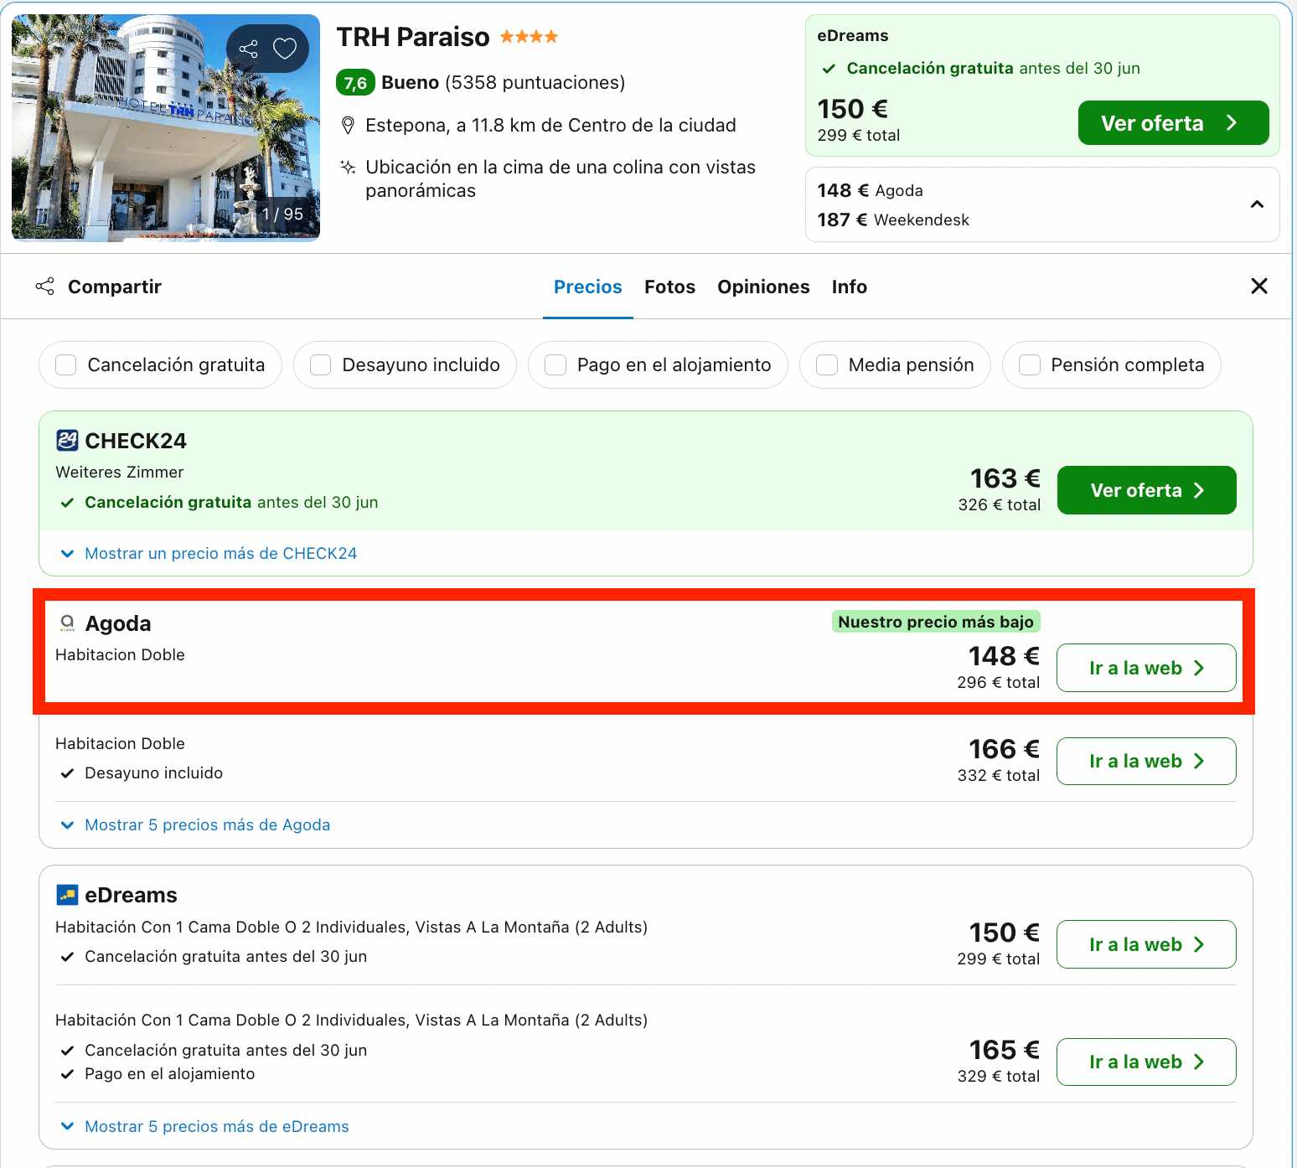Open the Fotos tab
1297x1168 pixels.
(x=669, y=287)
